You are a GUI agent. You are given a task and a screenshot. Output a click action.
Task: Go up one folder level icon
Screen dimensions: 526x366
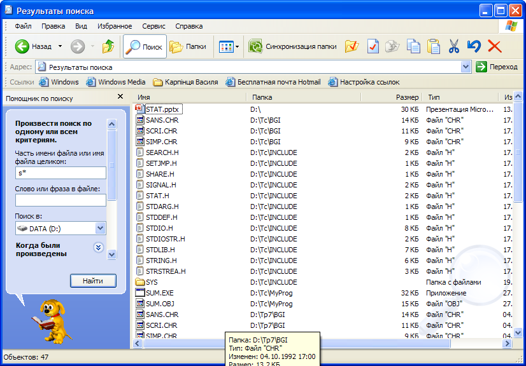pos(108,46)
